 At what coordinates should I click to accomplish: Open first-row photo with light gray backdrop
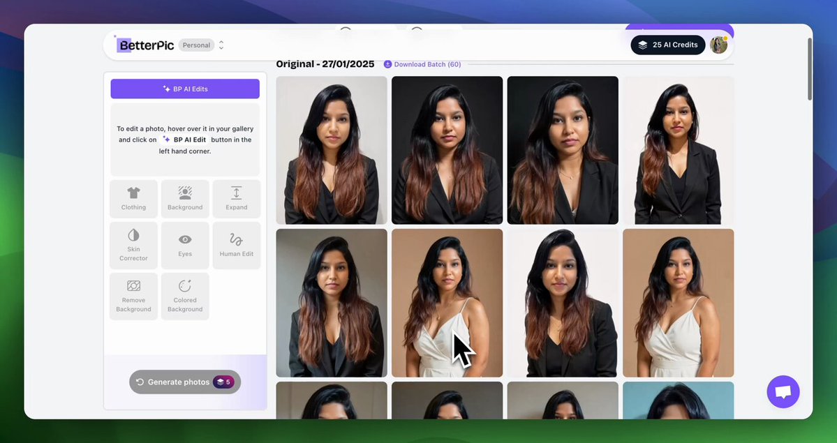click(332, 150)
